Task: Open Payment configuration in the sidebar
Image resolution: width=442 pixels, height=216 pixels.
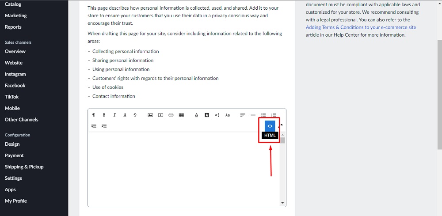Action: pos(14,155)
